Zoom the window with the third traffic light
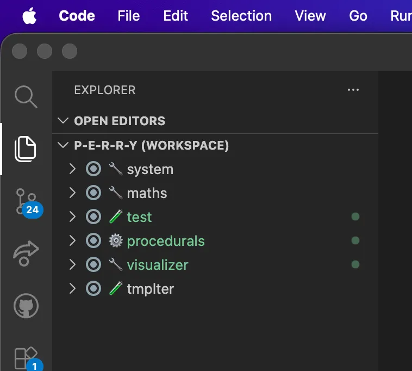Image resolution: width=412 pixels, height=371 pixels. pos(70,51)
